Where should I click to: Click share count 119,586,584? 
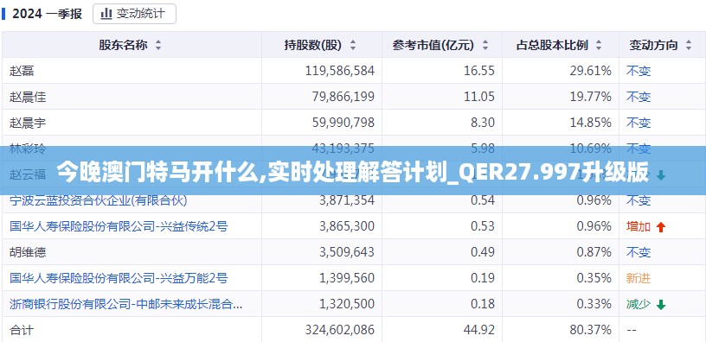click(339, 71)
